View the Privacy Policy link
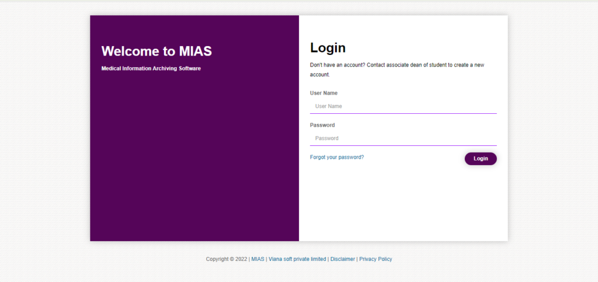This screenshot has width=598, height=282. (x=376, y=259)
